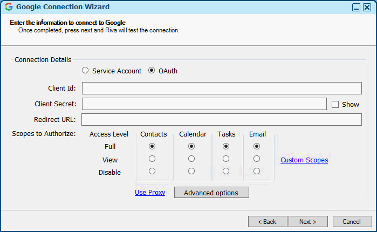Set Contacts access to Disable
377x232 pixels.
152,171
